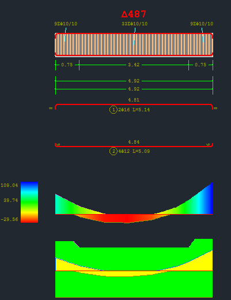Select the striped beam stirrup diagram
Viewport: 231px width, 300px height.
(x=134, y=45)
